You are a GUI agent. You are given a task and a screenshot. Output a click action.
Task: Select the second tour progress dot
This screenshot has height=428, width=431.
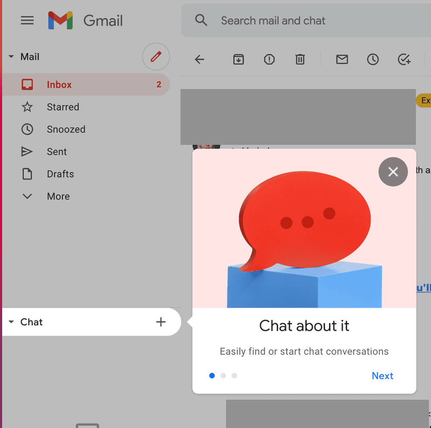(223, 375)
